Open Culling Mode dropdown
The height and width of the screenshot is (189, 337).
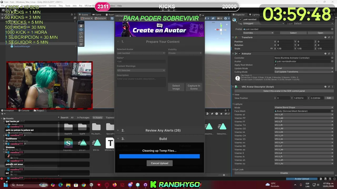304,72
